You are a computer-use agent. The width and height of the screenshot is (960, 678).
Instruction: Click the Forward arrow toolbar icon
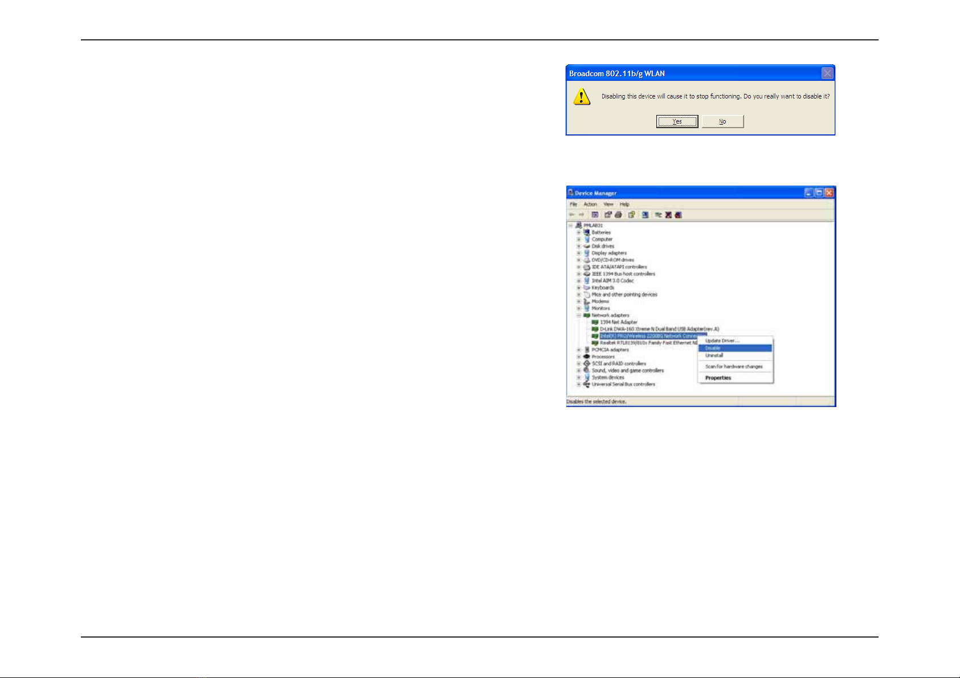point(581,215)
